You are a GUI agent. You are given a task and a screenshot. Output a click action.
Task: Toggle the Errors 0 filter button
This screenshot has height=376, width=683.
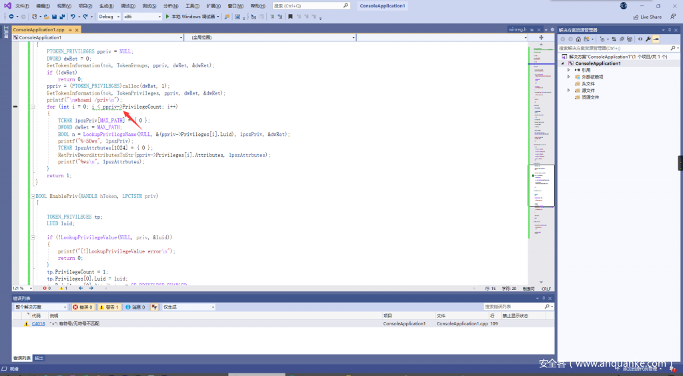point(83,307)
